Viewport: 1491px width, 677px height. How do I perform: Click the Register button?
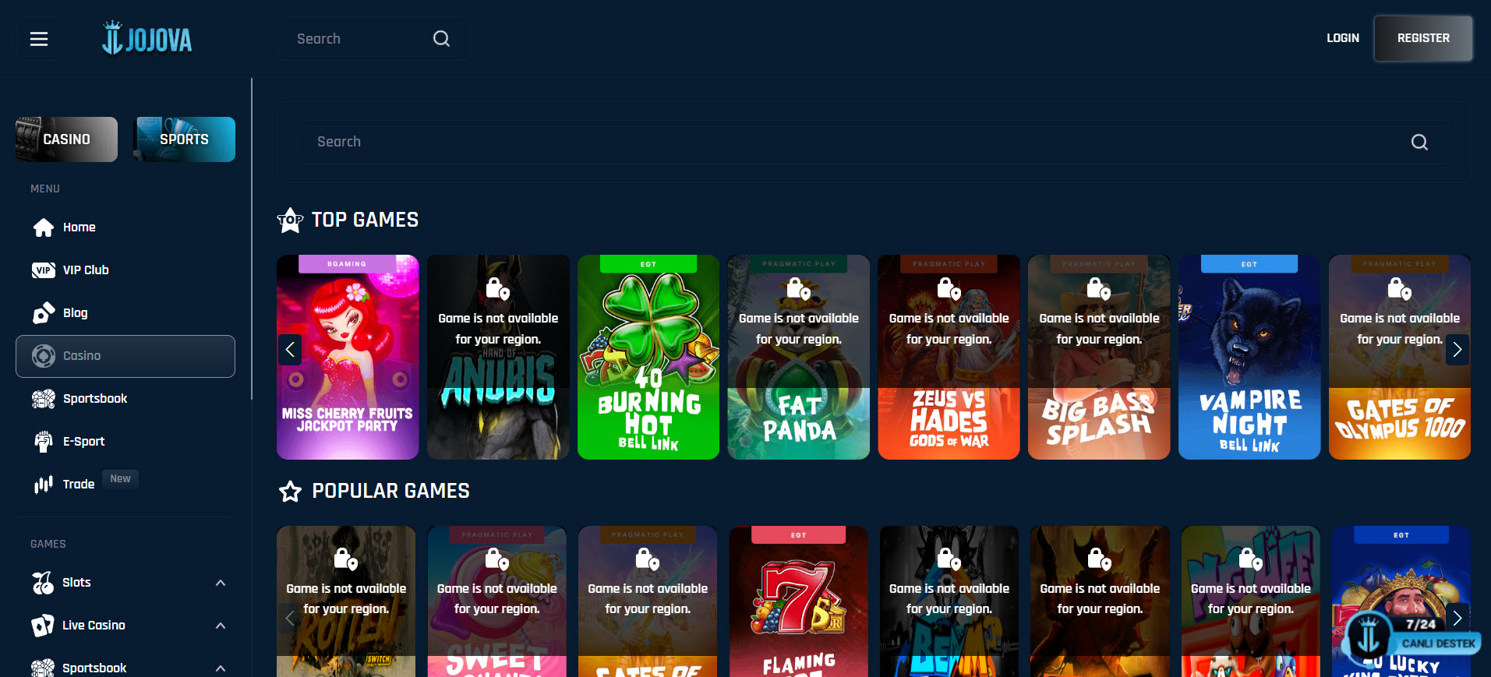[x=1423, y=38]
